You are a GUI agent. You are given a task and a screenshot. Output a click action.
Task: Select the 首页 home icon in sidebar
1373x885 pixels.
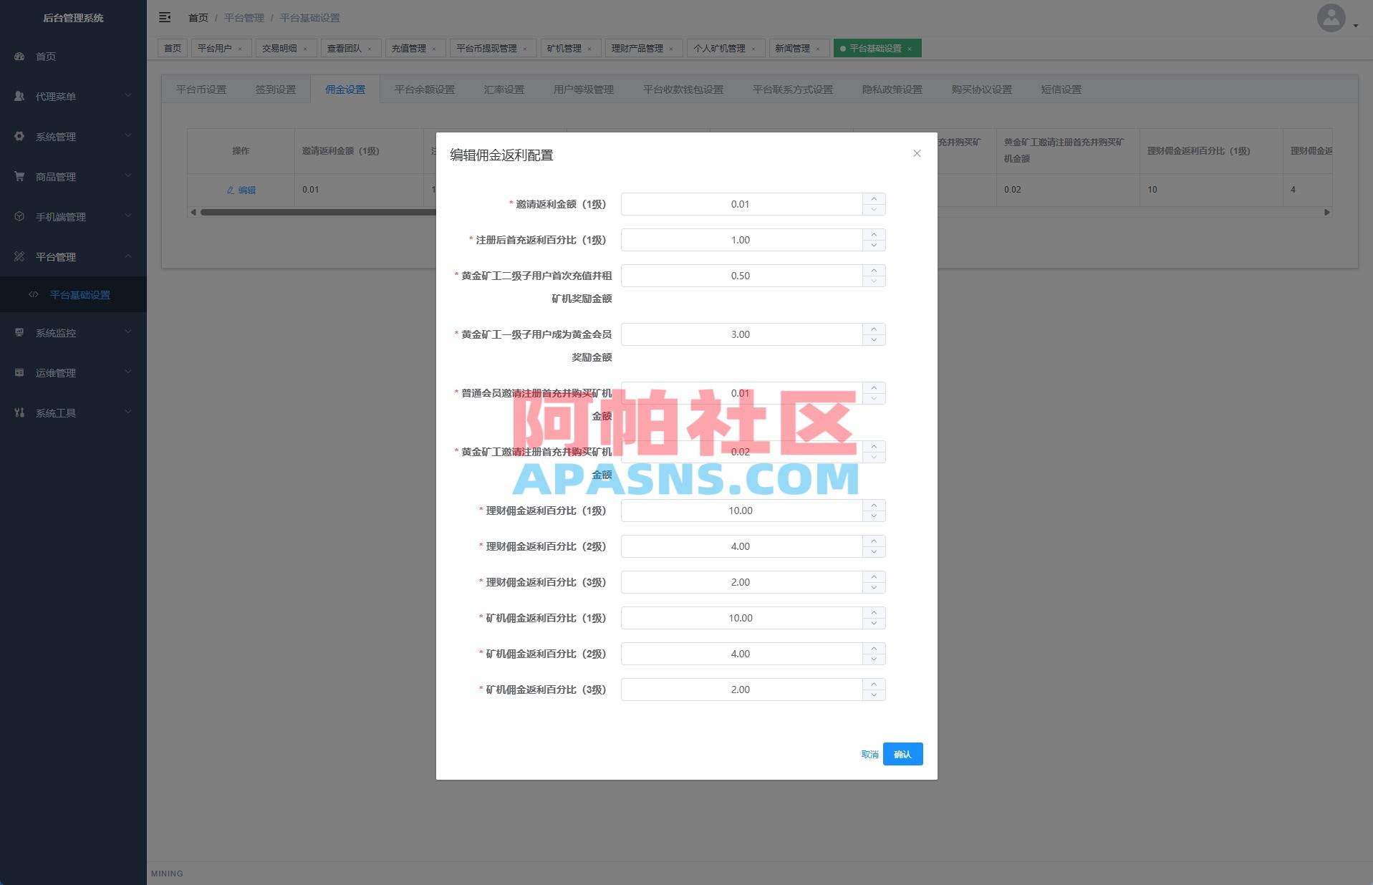click(x=19, y=56)
